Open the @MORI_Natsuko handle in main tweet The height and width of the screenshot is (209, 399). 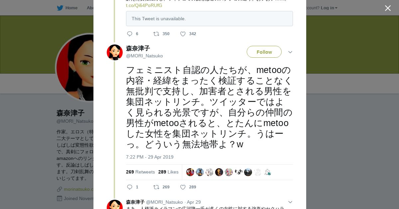click(144, 56)
